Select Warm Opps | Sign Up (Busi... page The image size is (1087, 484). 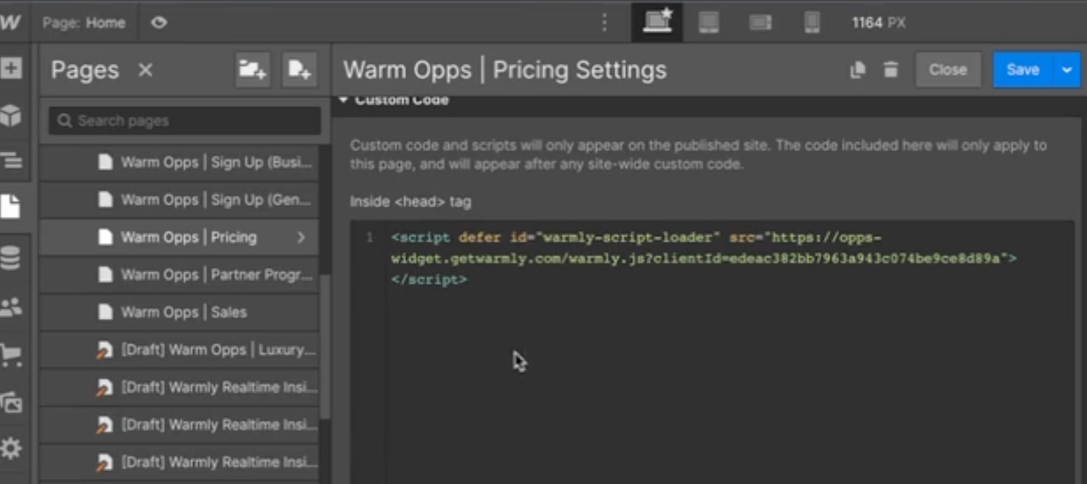(180, 162)
